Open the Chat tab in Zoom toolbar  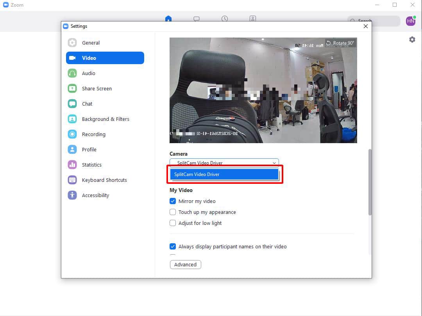coord(197,19)
